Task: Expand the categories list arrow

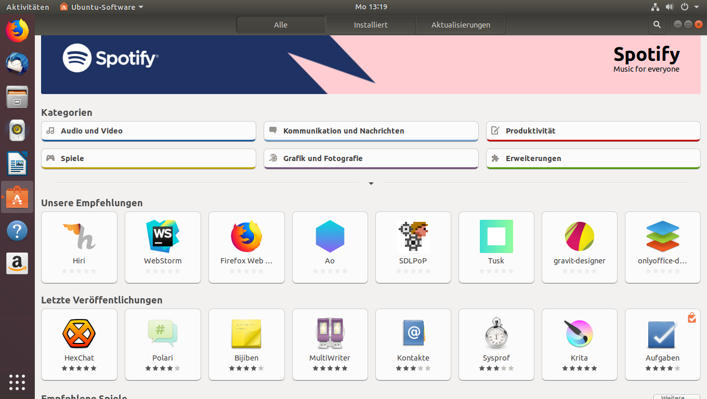Action: [371, 183]
